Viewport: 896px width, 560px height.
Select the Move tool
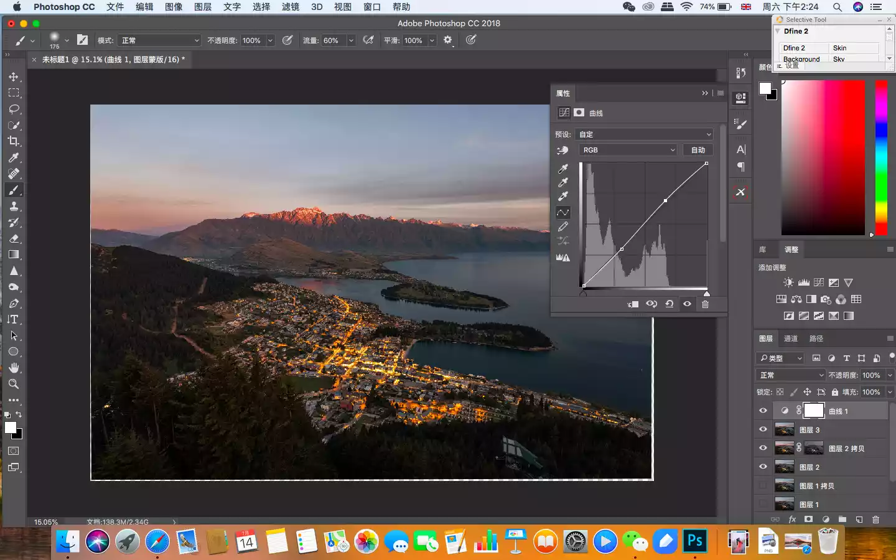pos(14,77)
